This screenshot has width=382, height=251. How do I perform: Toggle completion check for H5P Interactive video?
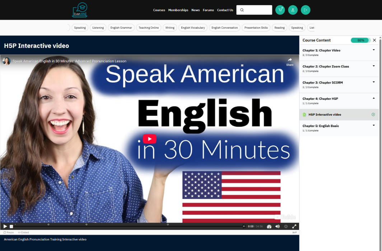(x=373, y=115)
